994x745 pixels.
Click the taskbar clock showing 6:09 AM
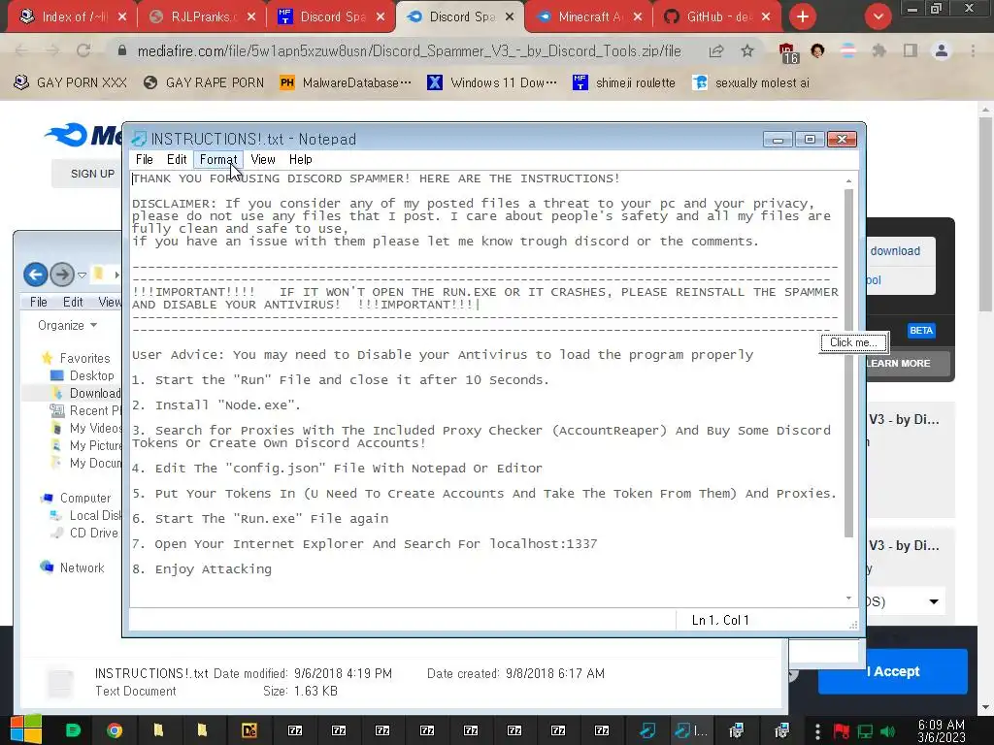click(942, 730)
